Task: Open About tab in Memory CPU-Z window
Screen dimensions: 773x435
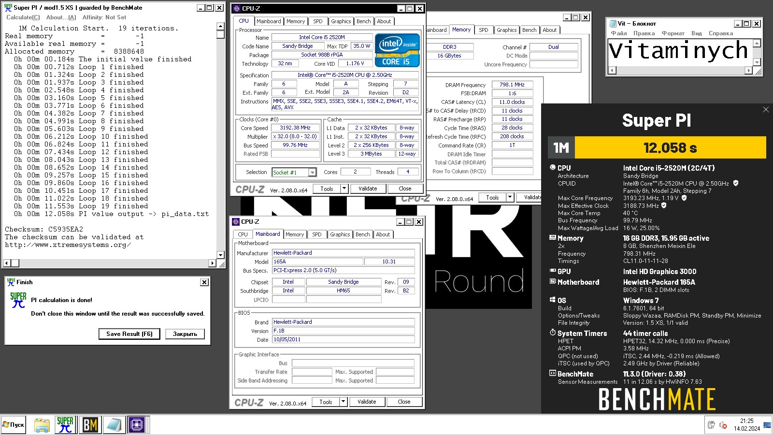Action: (549, 30)
